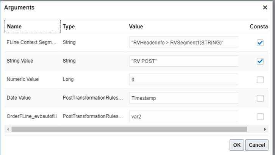Enable Constant checkbox for Numeric Value
The height and width of the screenshot is (155, 275).
click(260, 80)
